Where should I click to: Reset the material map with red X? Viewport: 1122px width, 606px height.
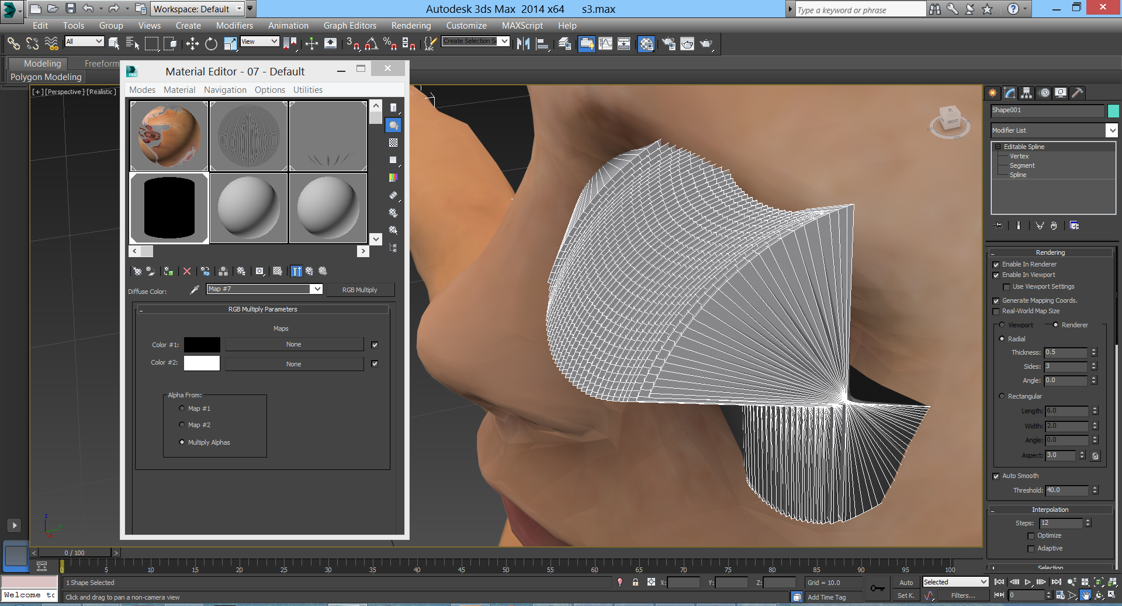[x=187, y=271]
